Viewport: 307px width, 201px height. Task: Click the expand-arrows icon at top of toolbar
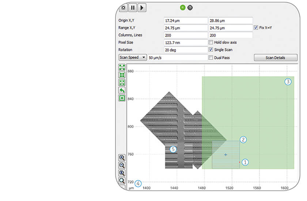point(122,67)
